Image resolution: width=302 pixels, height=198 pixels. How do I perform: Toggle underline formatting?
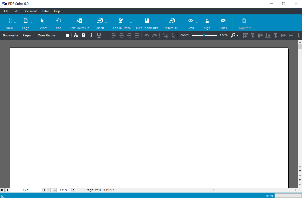(x=99, y=35)
